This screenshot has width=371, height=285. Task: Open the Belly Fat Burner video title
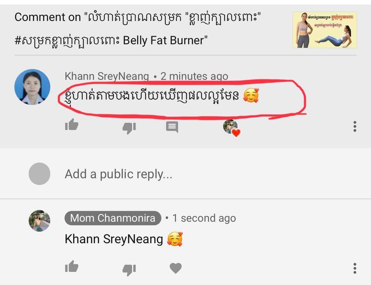tap(138, 29)
